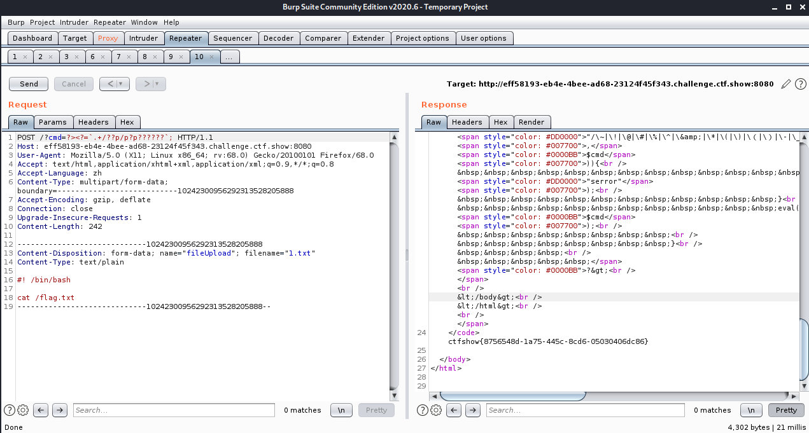This screenshot has height=433, width=809.
Task: Open the Repeater menu
Action: (110, 22)
